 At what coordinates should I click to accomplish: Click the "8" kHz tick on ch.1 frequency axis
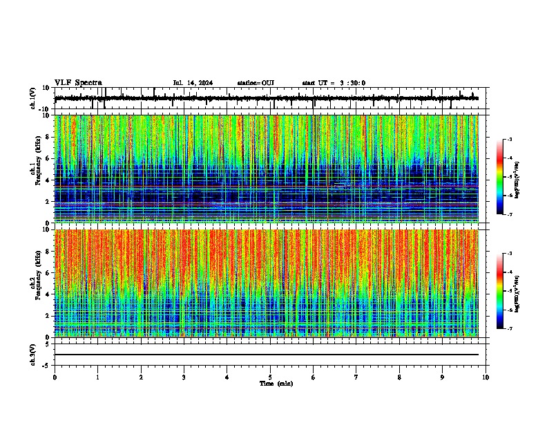point(48,137)
